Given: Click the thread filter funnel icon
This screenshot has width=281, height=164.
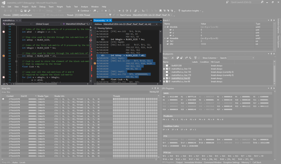Looking at the screenshot, I should tap(110, 15).
